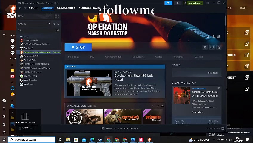The image size is (253, 143).
Task: Open Steam taskbar icon
Action: [x=100, y=140]
